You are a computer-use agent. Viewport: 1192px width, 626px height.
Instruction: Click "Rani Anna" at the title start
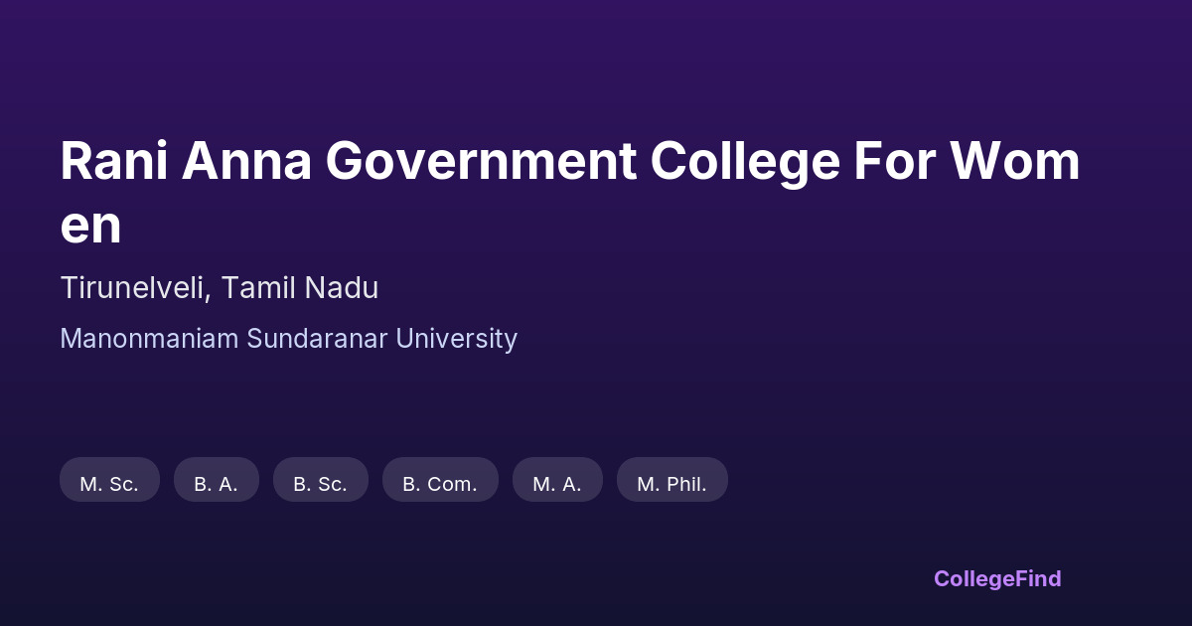pyautogui.click(x=186, y=162)
